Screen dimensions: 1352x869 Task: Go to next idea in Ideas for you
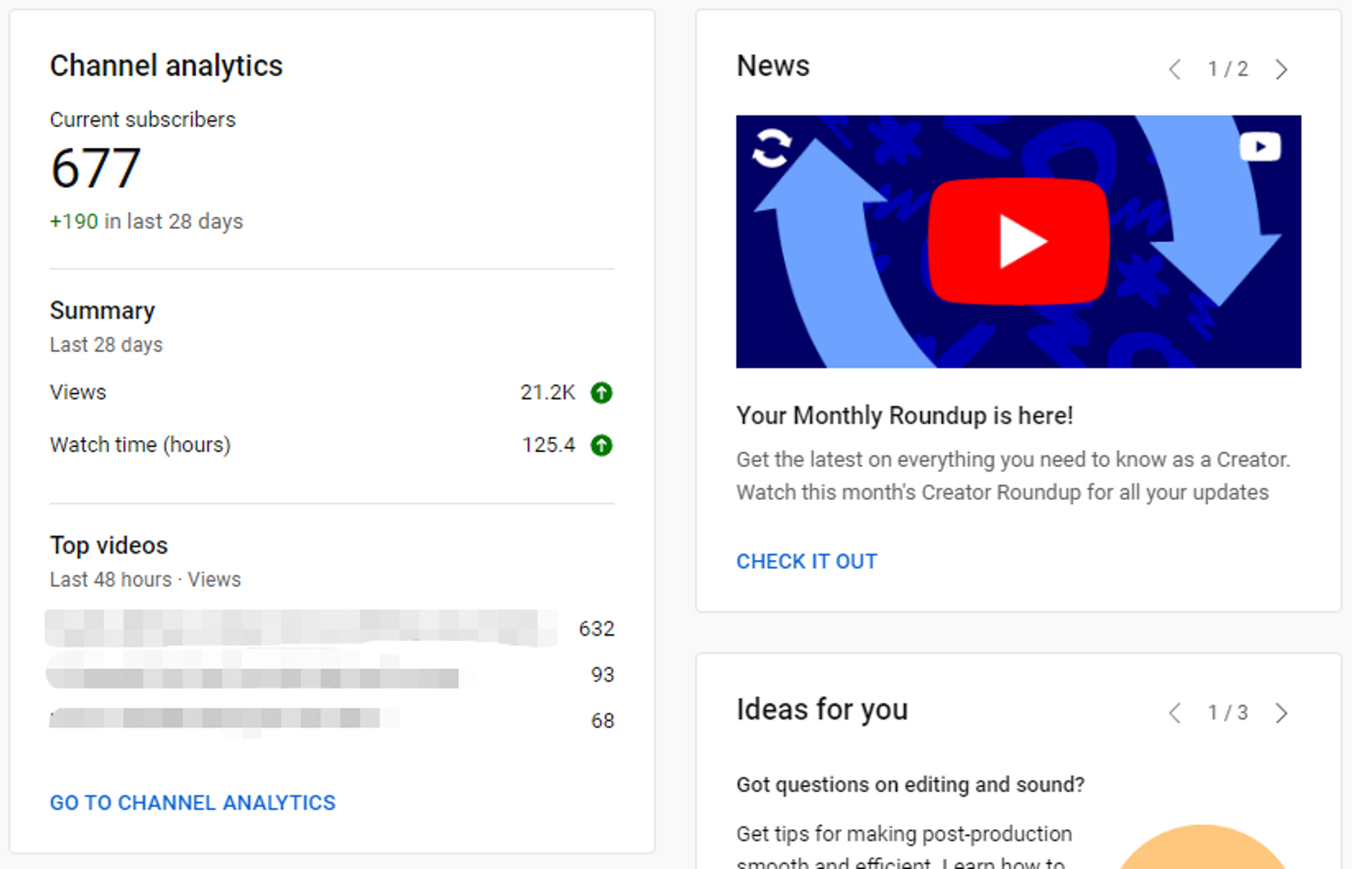coord(1281,713)
